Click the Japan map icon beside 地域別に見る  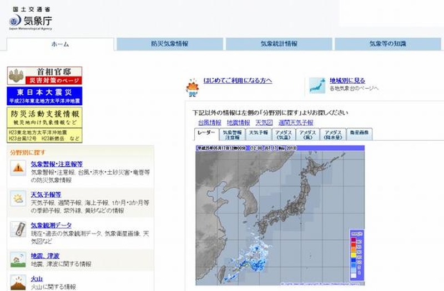317,85
